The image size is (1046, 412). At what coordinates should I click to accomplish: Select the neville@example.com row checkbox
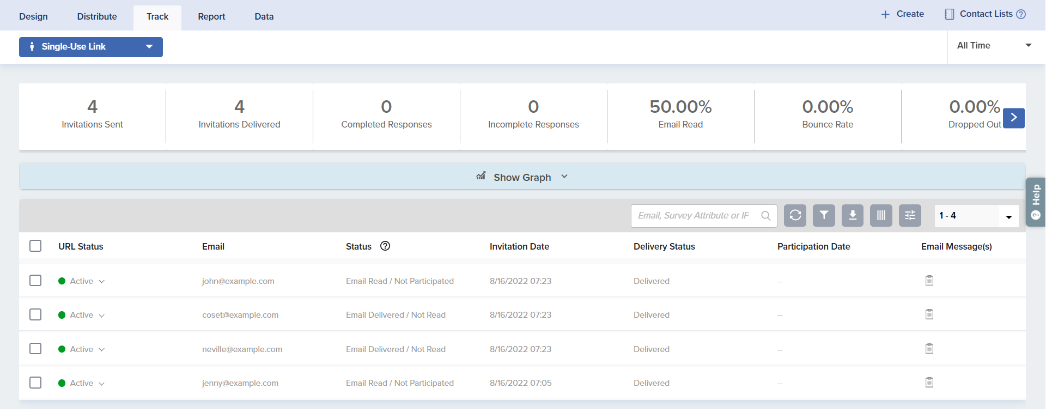35,349
